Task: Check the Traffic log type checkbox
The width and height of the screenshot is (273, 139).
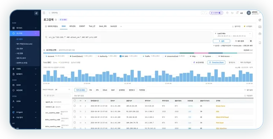Action: tap(141, 56)
